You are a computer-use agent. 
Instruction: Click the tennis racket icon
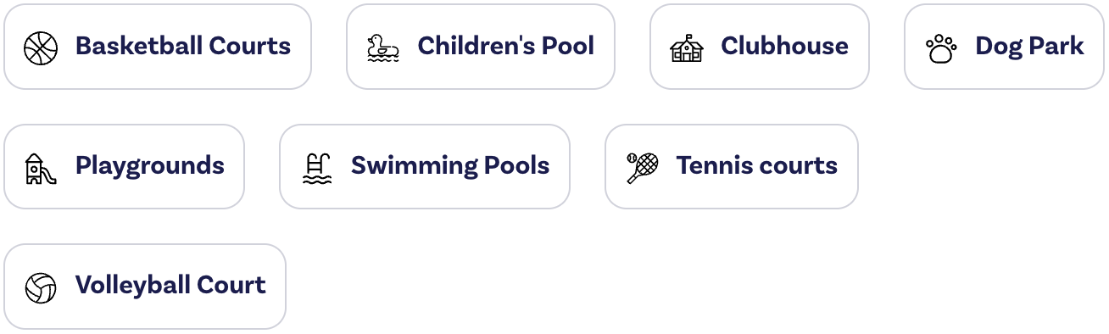(x=642, y=167)
